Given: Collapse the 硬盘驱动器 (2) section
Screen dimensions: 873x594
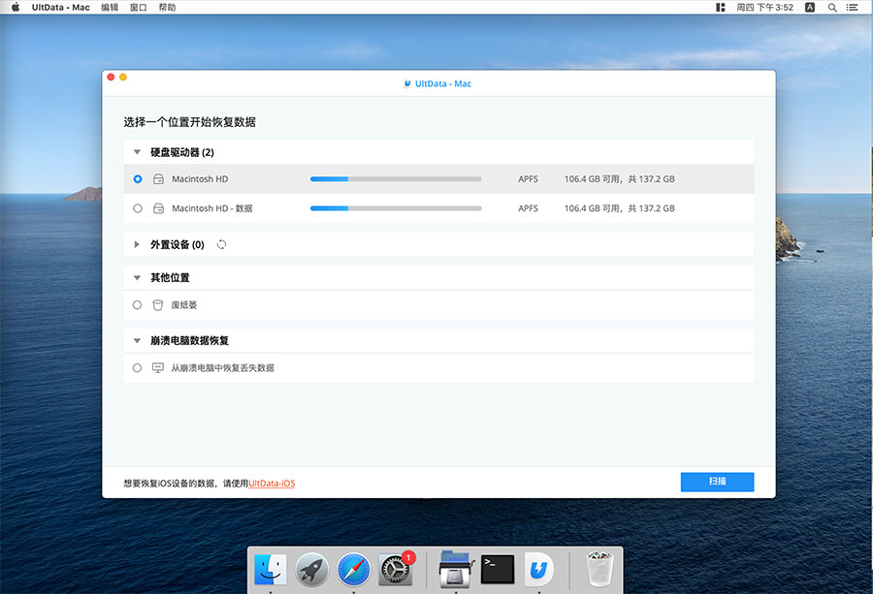Looking at the screenshot, I should tap(137, 152).
